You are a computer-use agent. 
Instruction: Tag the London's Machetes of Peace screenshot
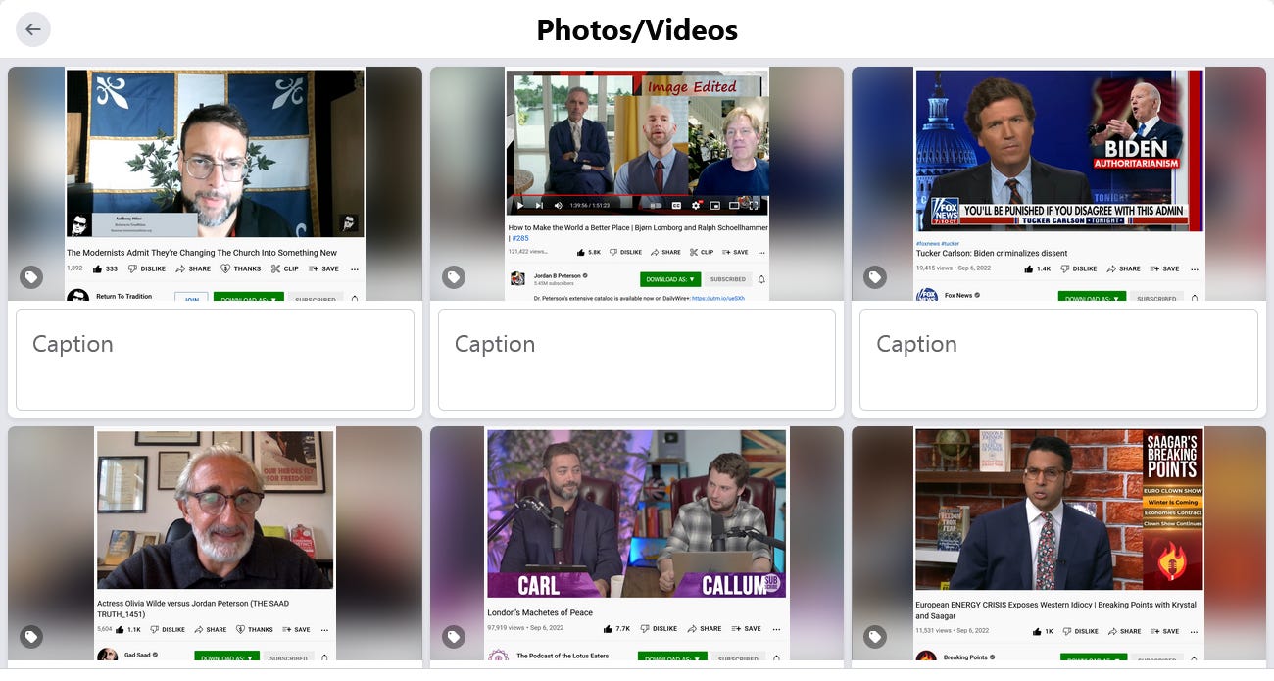tap(453, 637)
